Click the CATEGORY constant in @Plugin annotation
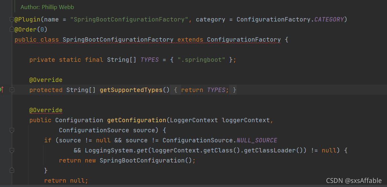Viewport: 387px width, 187px height. (x=329, y=19)
